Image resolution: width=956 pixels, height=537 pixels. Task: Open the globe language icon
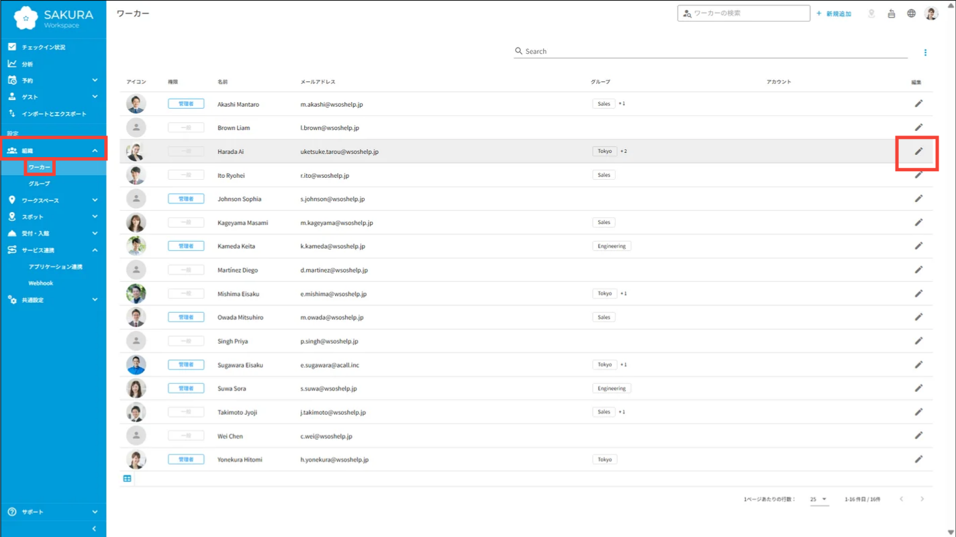[911, 13]
